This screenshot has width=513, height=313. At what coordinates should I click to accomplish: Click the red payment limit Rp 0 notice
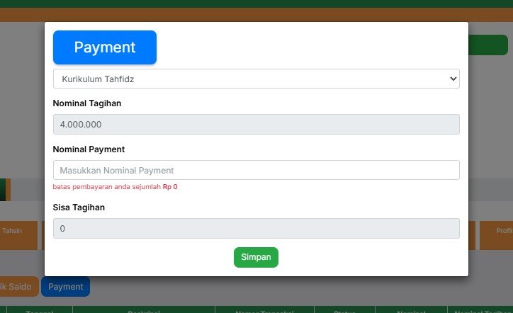115,187
